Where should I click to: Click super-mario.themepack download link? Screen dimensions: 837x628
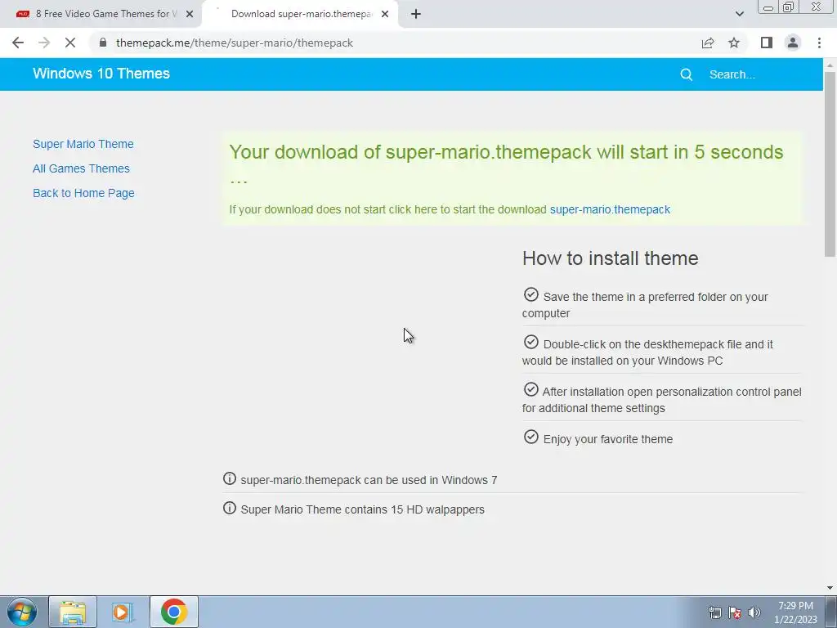pos(610,209)
